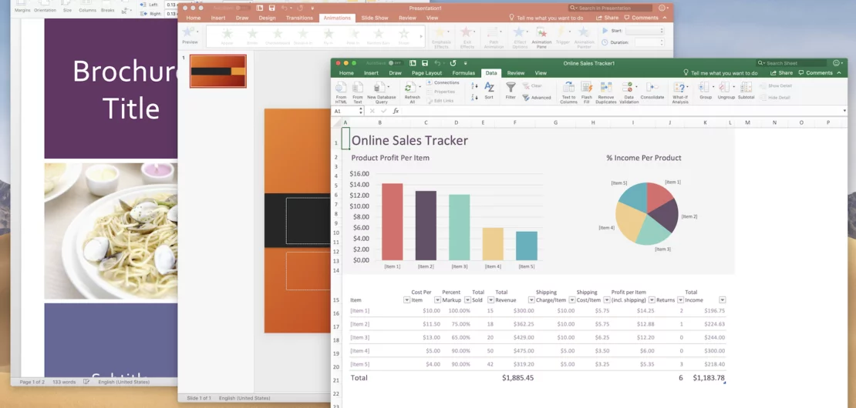Open Text to Columns tool
The width and height of the screenshot is (856, 408).
point(568,92)
